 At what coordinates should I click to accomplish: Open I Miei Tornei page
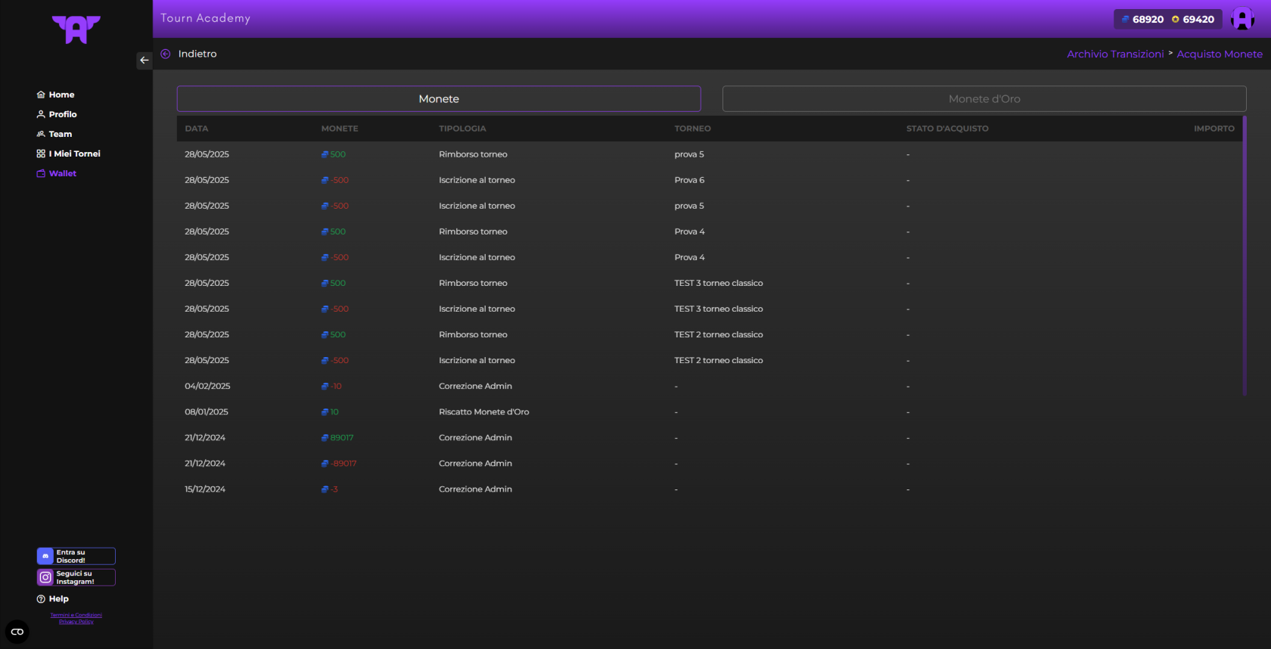pyautogui.click(x=73, y=154)
